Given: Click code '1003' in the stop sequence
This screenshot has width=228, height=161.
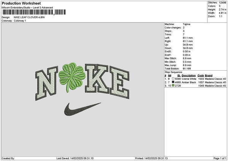Looking at the screenshot, I should 201,79.
